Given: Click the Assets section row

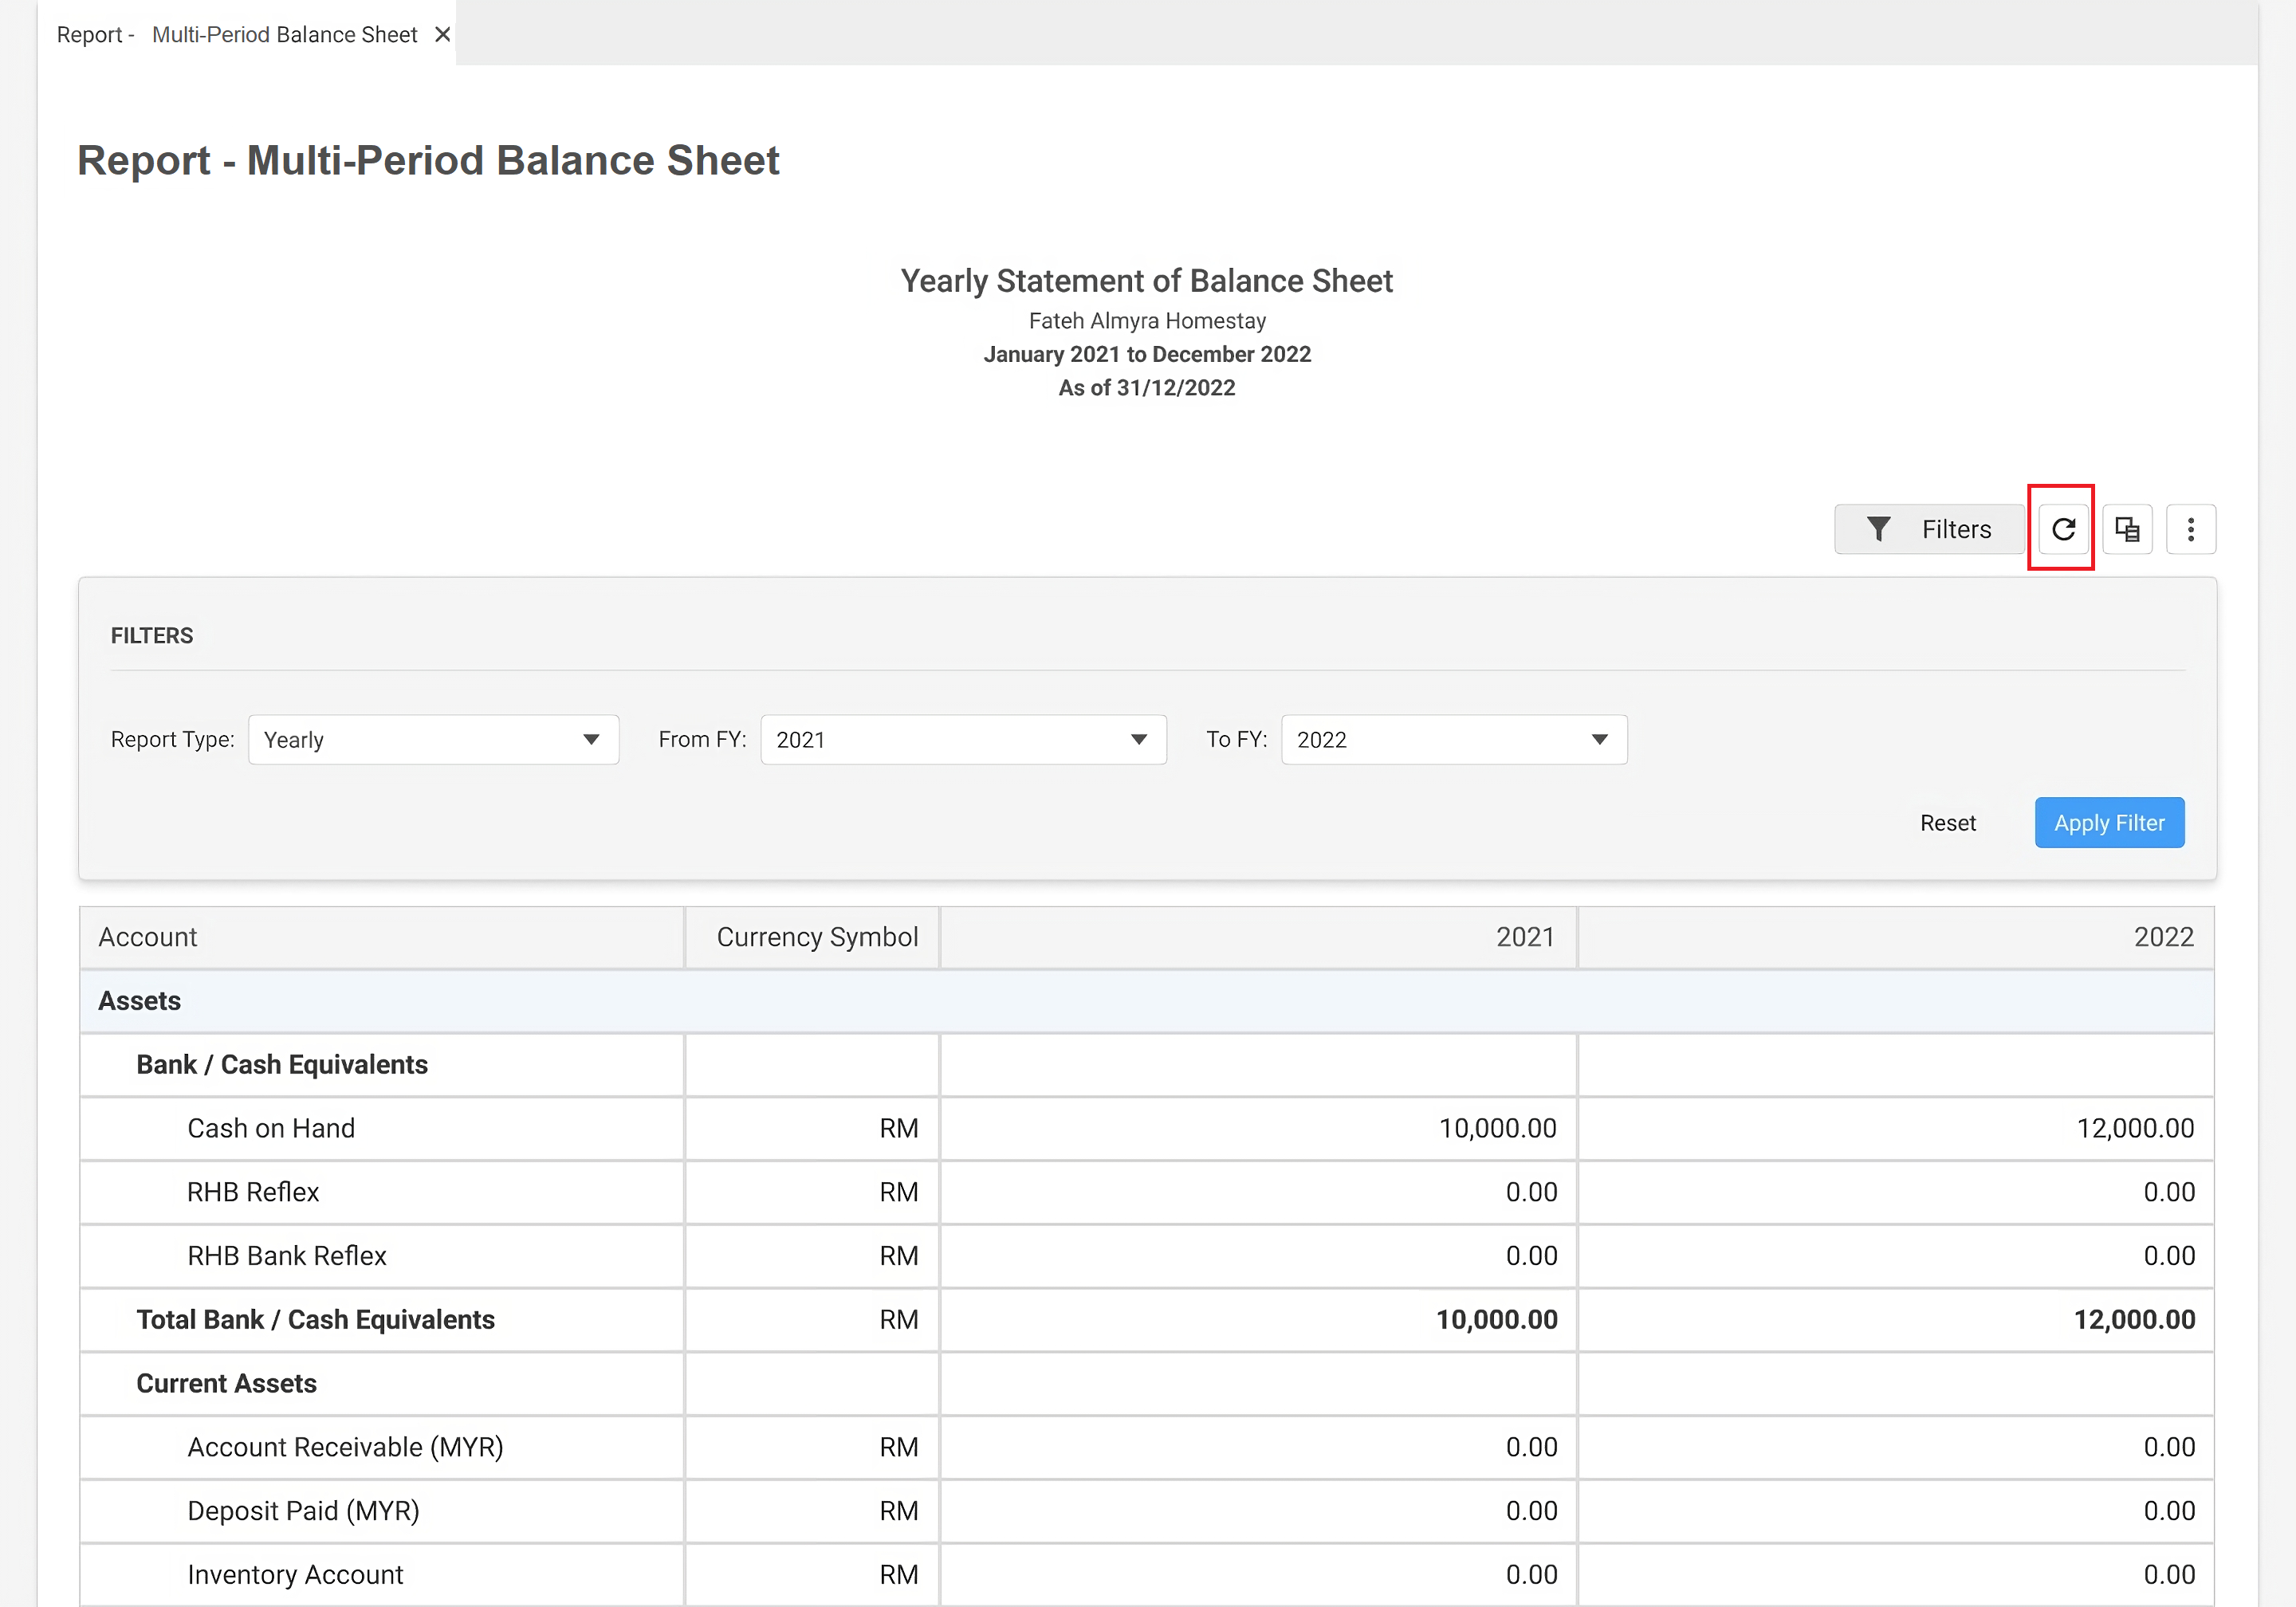Looking at the screenshot, I should point(1147,1001).
